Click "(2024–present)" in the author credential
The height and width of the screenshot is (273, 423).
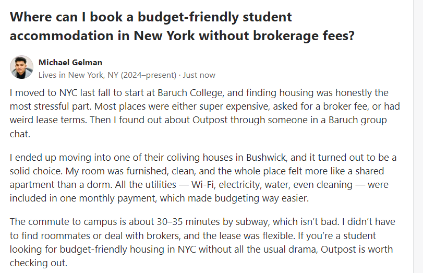tap(148, 75)
